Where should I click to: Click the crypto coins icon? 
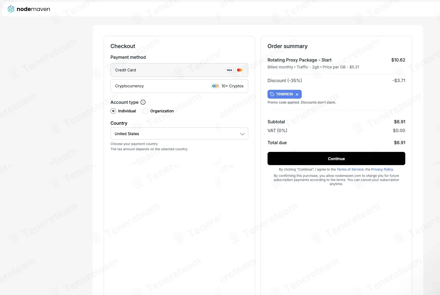pyautogui.click(x=215, y=86)
